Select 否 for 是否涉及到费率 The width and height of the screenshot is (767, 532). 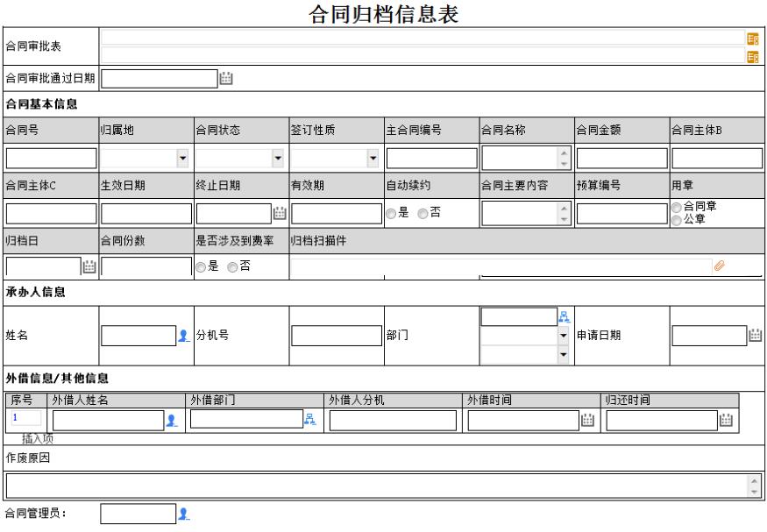pos(232,267)
